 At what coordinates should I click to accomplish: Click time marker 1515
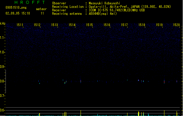pos(89,25)
